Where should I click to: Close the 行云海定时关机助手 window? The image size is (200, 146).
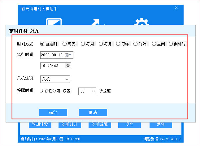tap(176, 8)
